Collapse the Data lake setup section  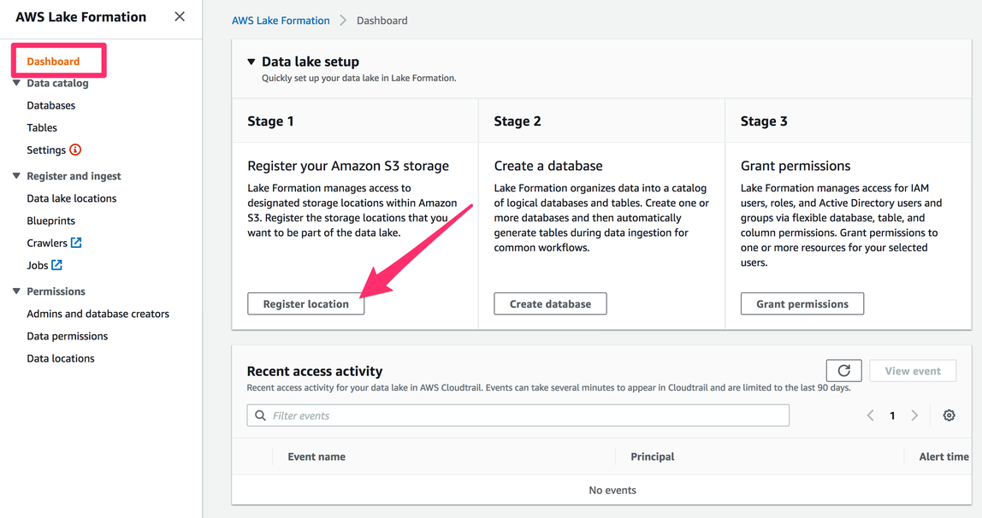pyautogui.click(x=251, y=62)
